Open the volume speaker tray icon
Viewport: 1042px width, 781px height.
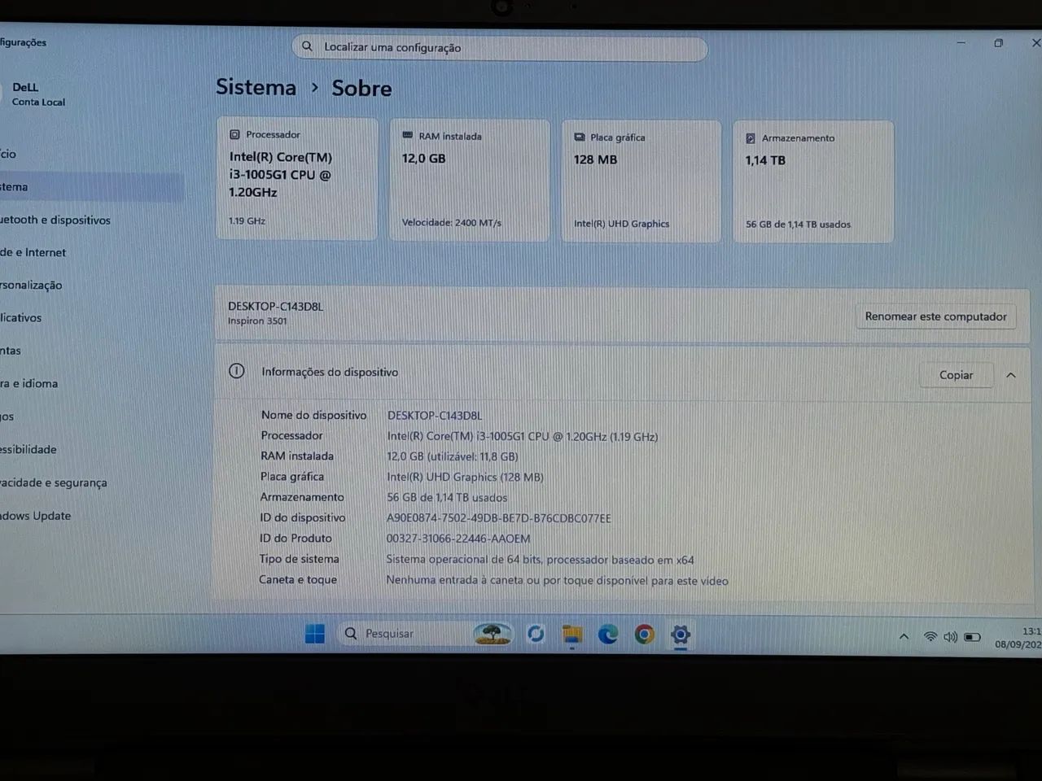pyautogui.click(x=950, y=636)
